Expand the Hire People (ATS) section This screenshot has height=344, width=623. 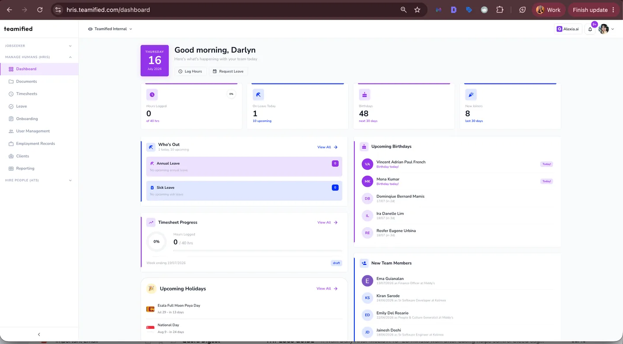pyautogui.click(x=39, y=180)
